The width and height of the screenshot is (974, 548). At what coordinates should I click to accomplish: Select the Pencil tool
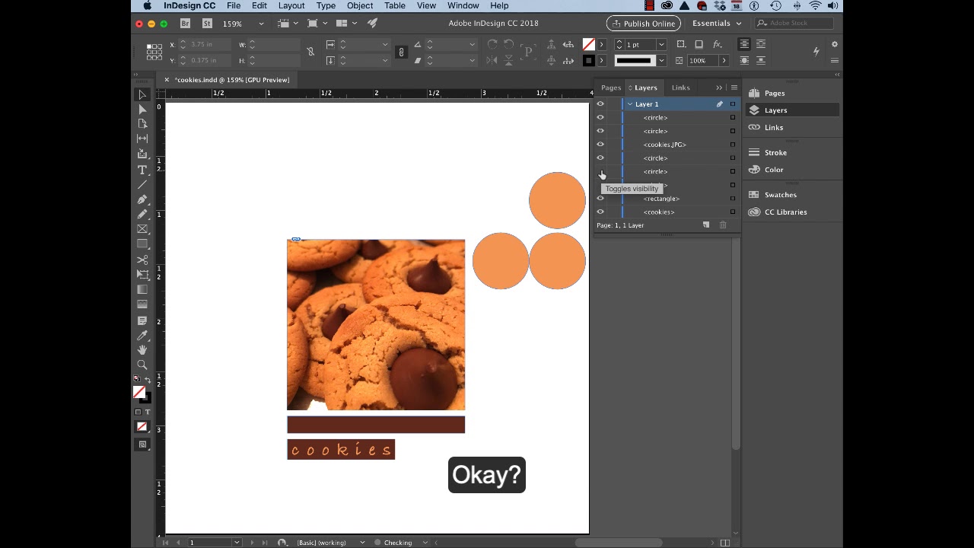tap(142, 215)
